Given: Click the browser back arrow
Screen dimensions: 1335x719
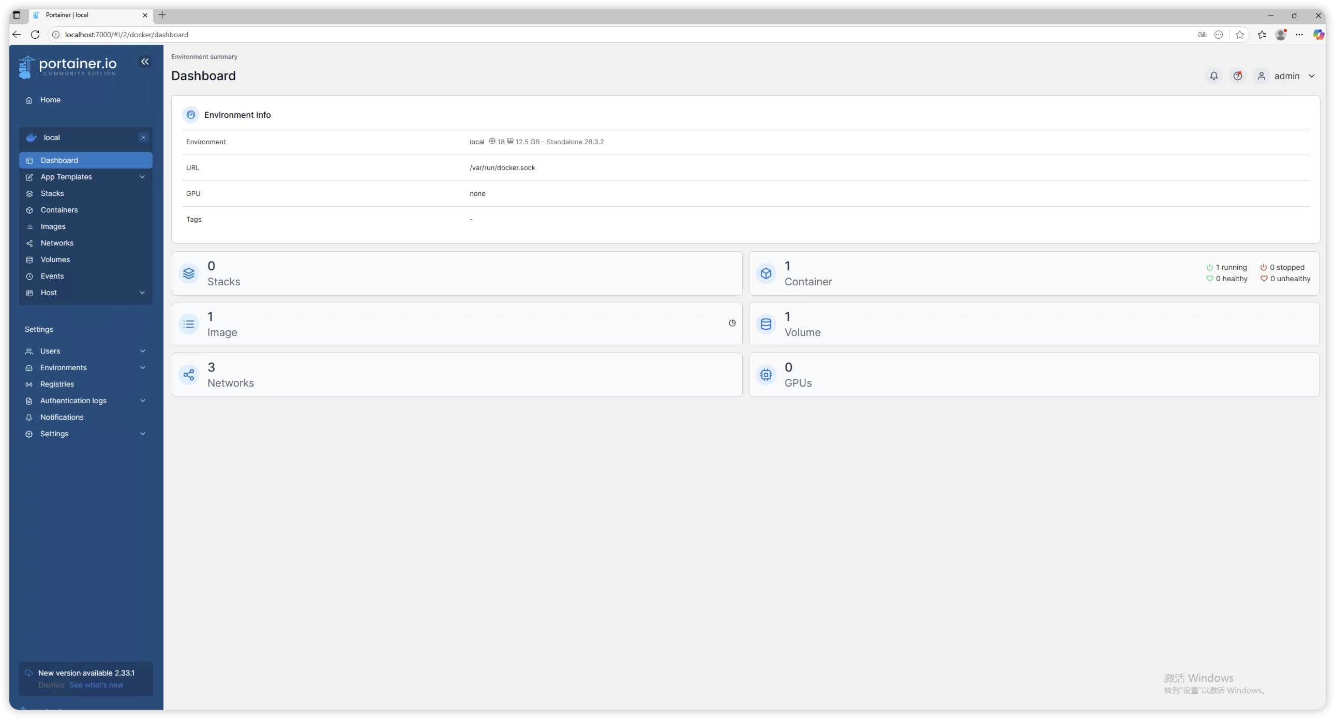Looking at the screenshot, I should pos(17,35).
